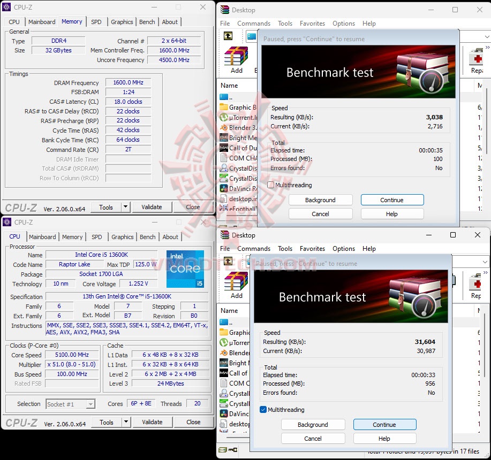Click the Core Speed value 5100.00 MHz
The width and height of the screenshot is (491, 460).
[72, 355]
